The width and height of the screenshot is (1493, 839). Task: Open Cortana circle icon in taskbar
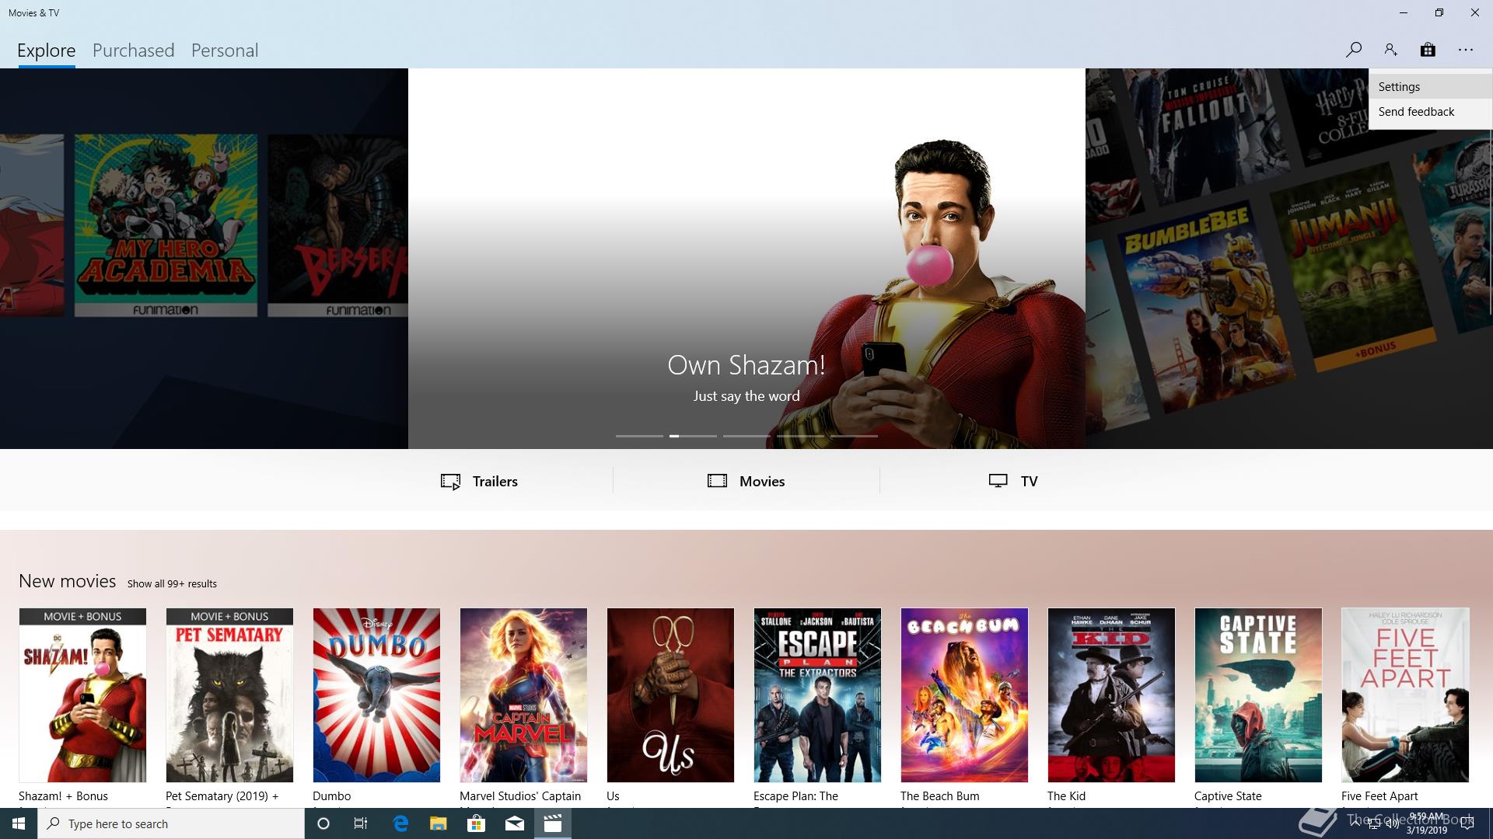click(x=323, y=823)
